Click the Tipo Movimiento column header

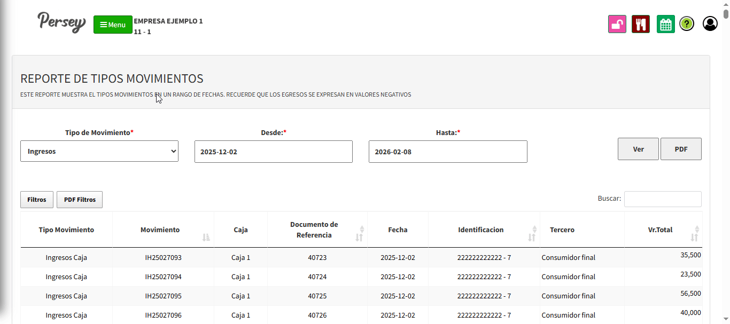click(x=66, y=230)
